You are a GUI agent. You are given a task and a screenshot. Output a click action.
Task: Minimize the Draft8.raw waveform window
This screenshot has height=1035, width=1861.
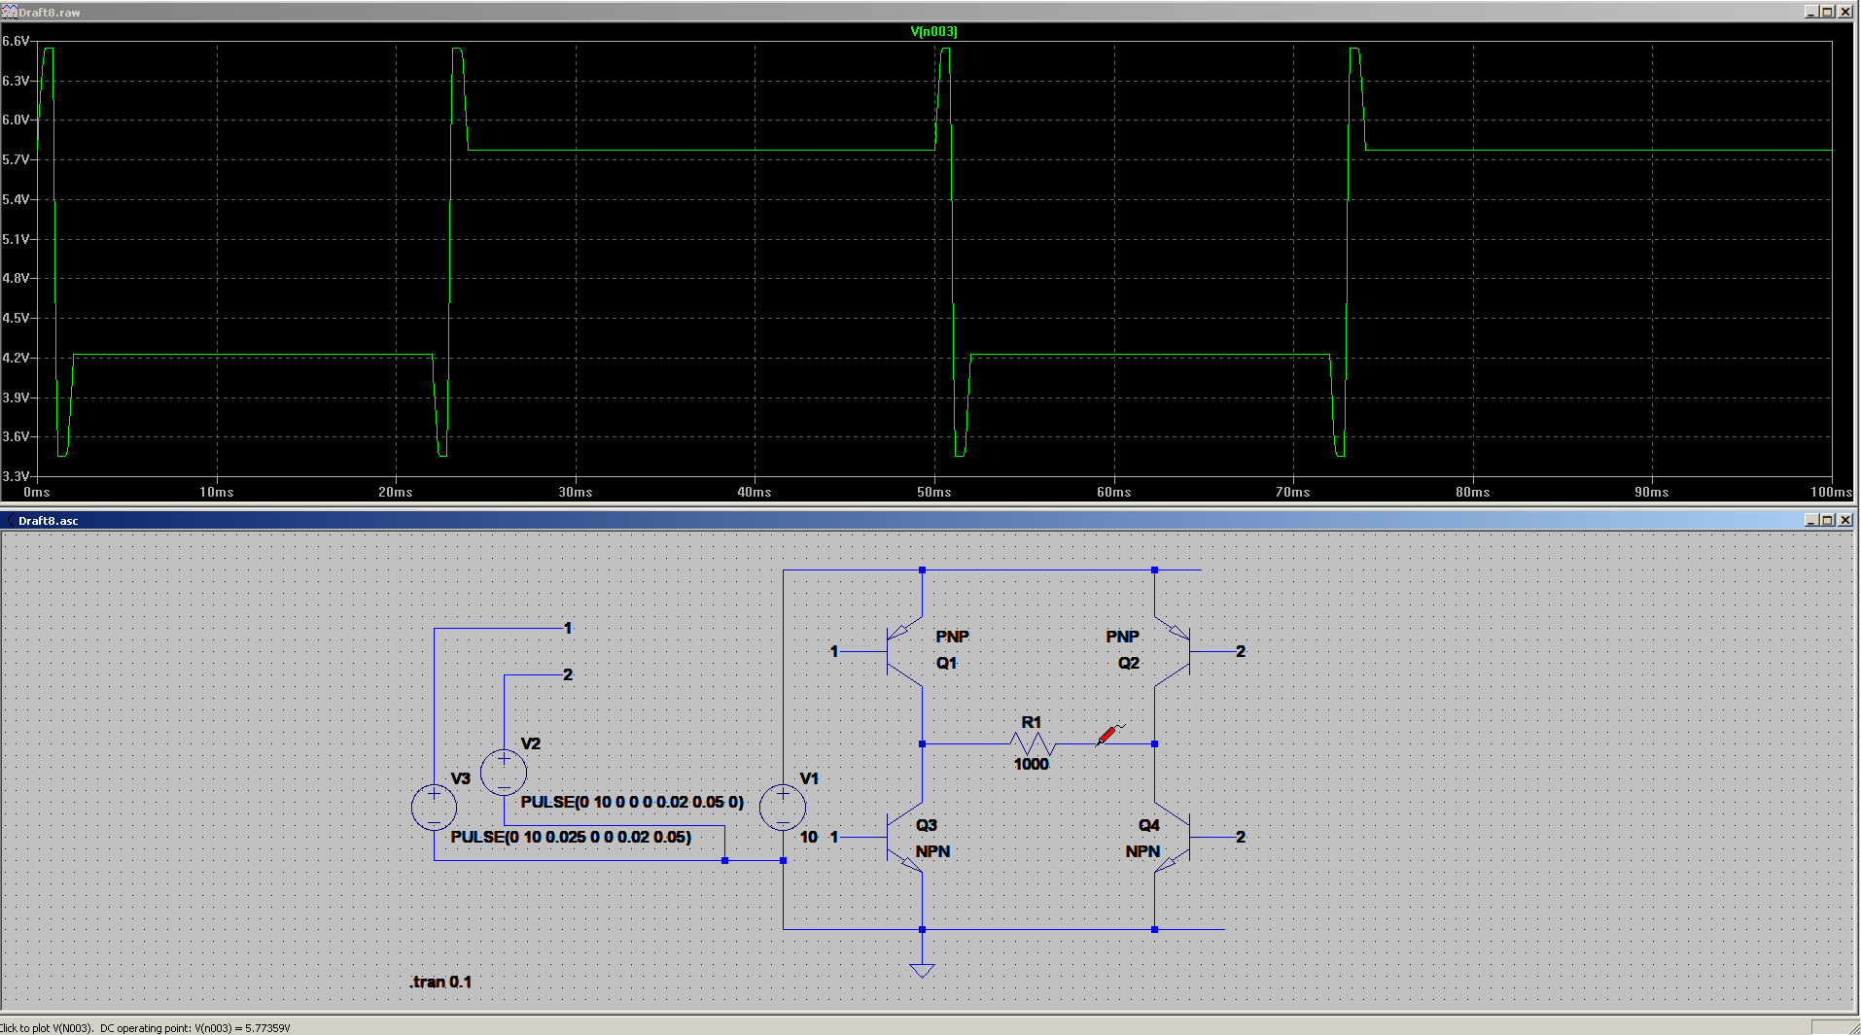(1810, 12)
